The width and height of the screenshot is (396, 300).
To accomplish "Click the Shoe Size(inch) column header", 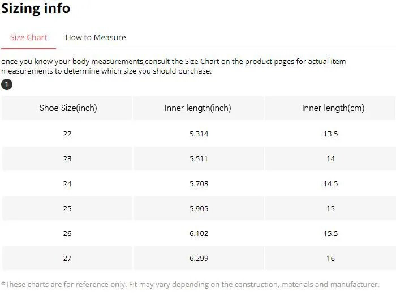I will [68, 108].
